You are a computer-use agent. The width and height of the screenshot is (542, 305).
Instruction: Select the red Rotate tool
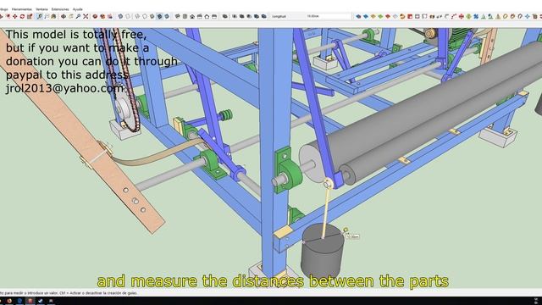click(22, 16)
